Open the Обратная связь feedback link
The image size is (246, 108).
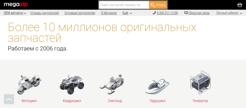pos(197,13)
